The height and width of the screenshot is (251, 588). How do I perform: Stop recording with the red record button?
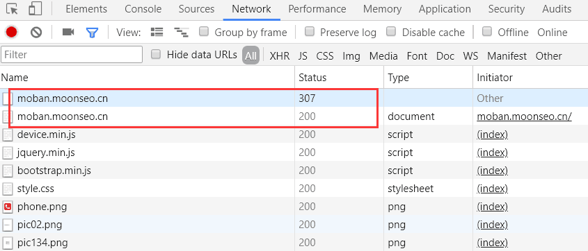pyautogui.click(x=12, y=33)
